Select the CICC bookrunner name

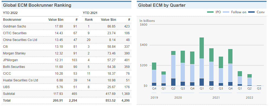7,74
